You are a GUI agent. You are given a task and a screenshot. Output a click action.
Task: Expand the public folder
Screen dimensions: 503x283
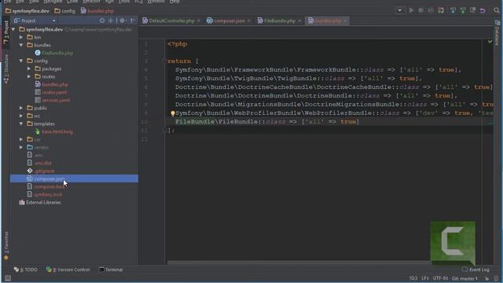pyautogui.click(x=21, y=108)
